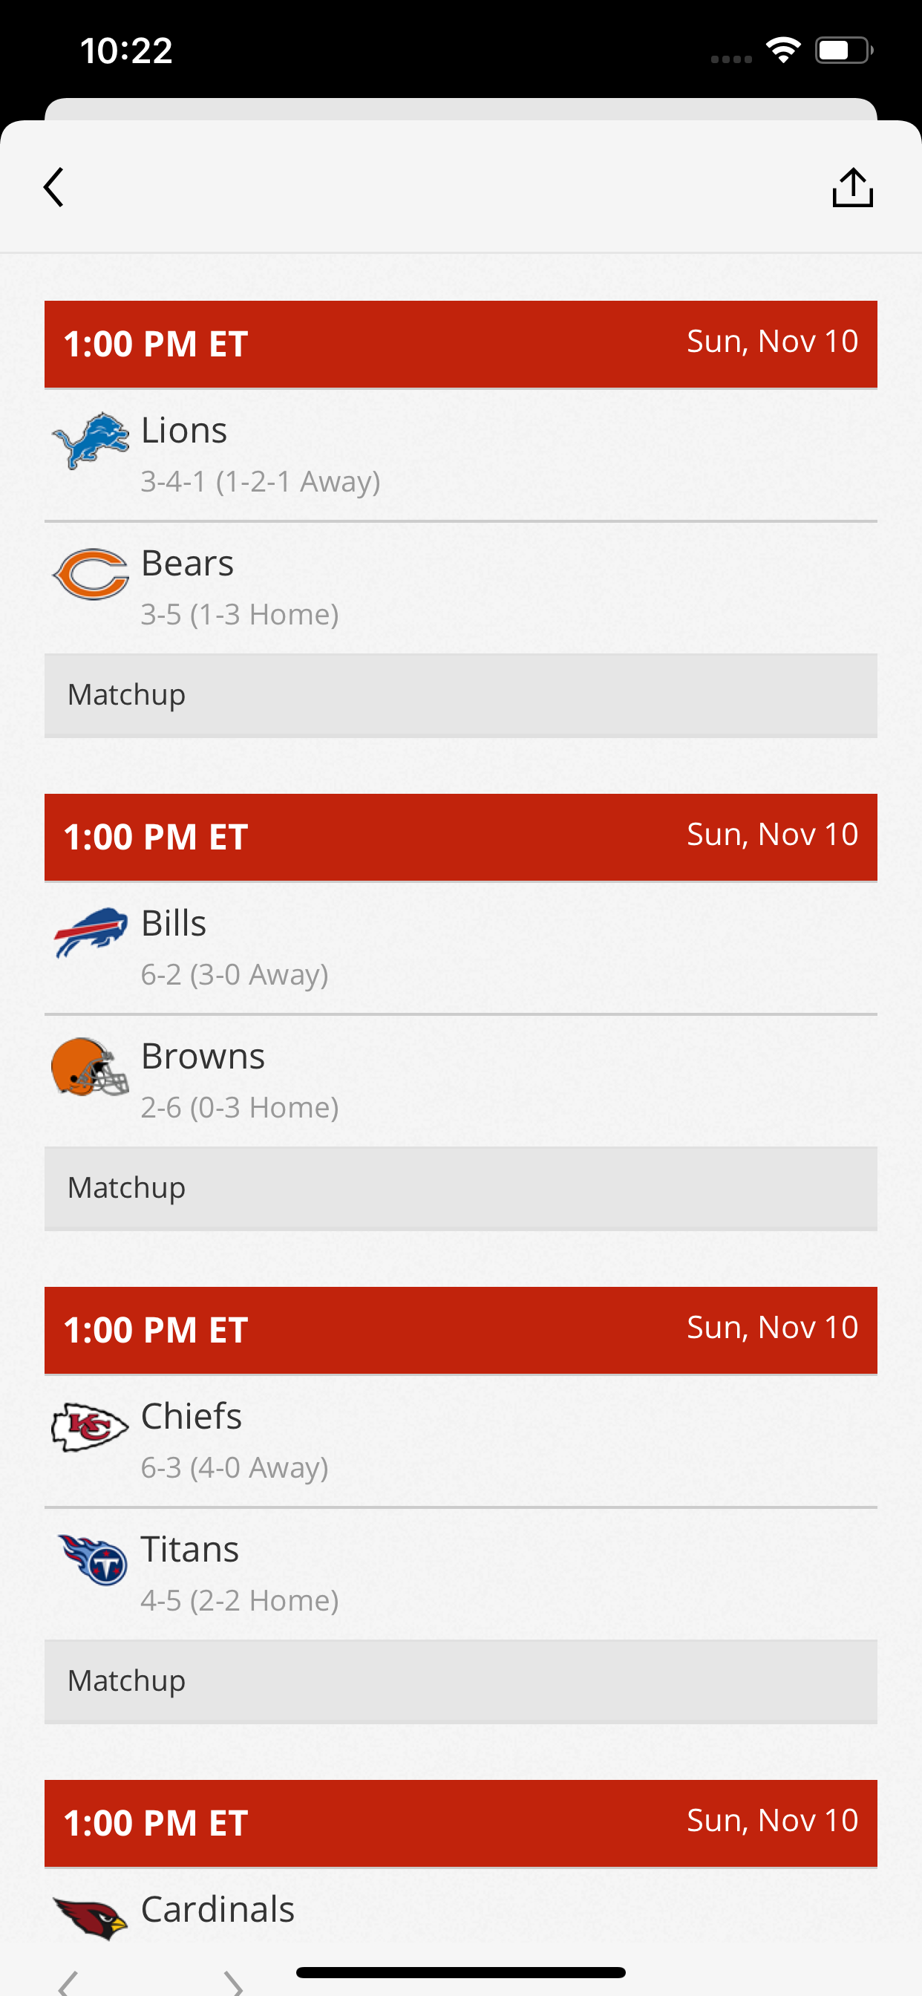Tap the Bears team logo

pyautogui.click(x=91, y=574)
